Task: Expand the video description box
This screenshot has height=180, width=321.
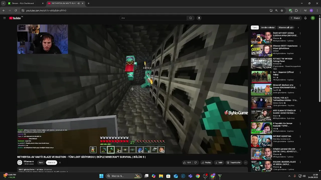Action: [x=132, y=170]
